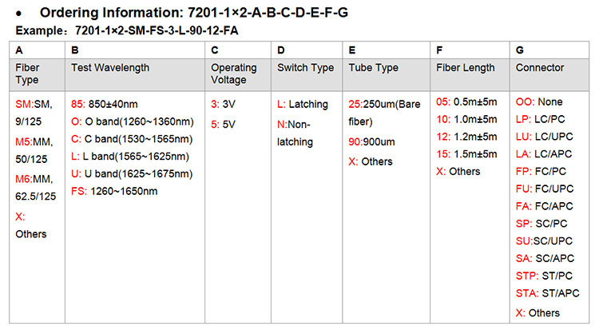
Task: Select the Test Wavelength column header
Action: click(x=109, y=68)
